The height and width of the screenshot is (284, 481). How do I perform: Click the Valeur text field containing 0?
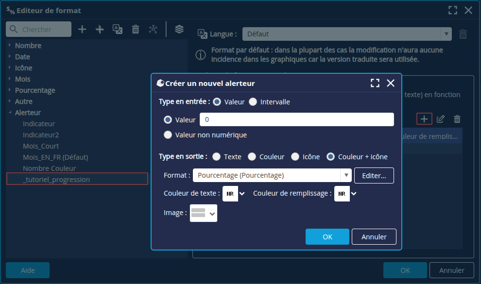click(296, 119)
